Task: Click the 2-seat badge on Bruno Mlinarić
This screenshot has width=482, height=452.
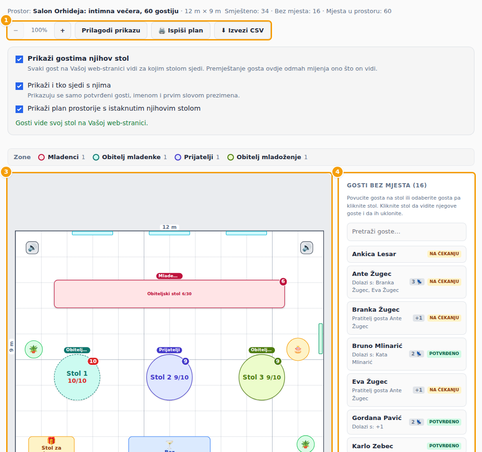Action: (x=417, y=354)
